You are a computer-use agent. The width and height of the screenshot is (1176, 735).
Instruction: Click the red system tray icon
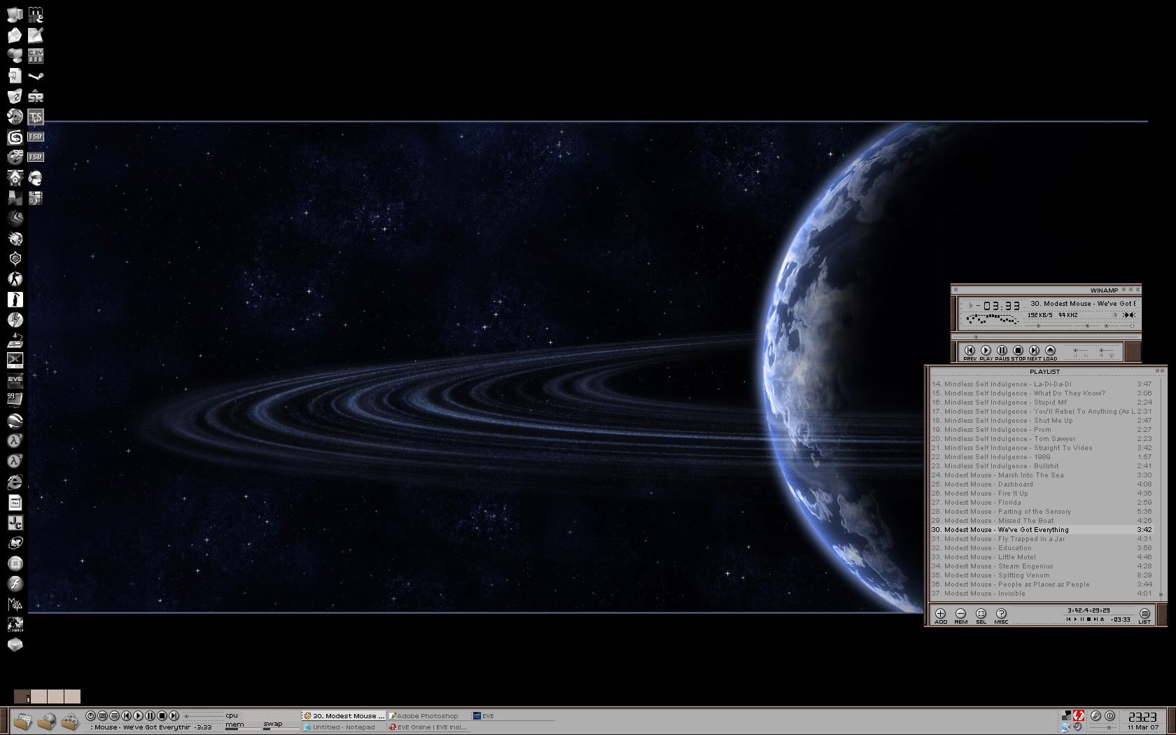1079,715
